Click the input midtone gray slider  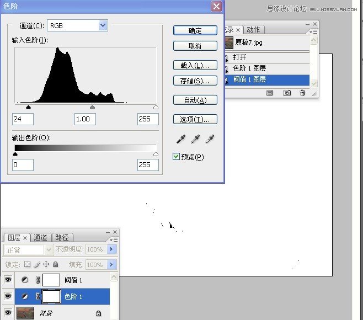[92, 107]
